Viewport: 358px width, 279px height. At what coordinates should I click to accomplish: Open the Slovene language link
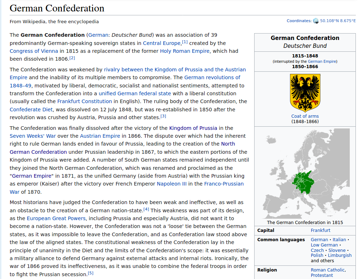coord(337,250)
